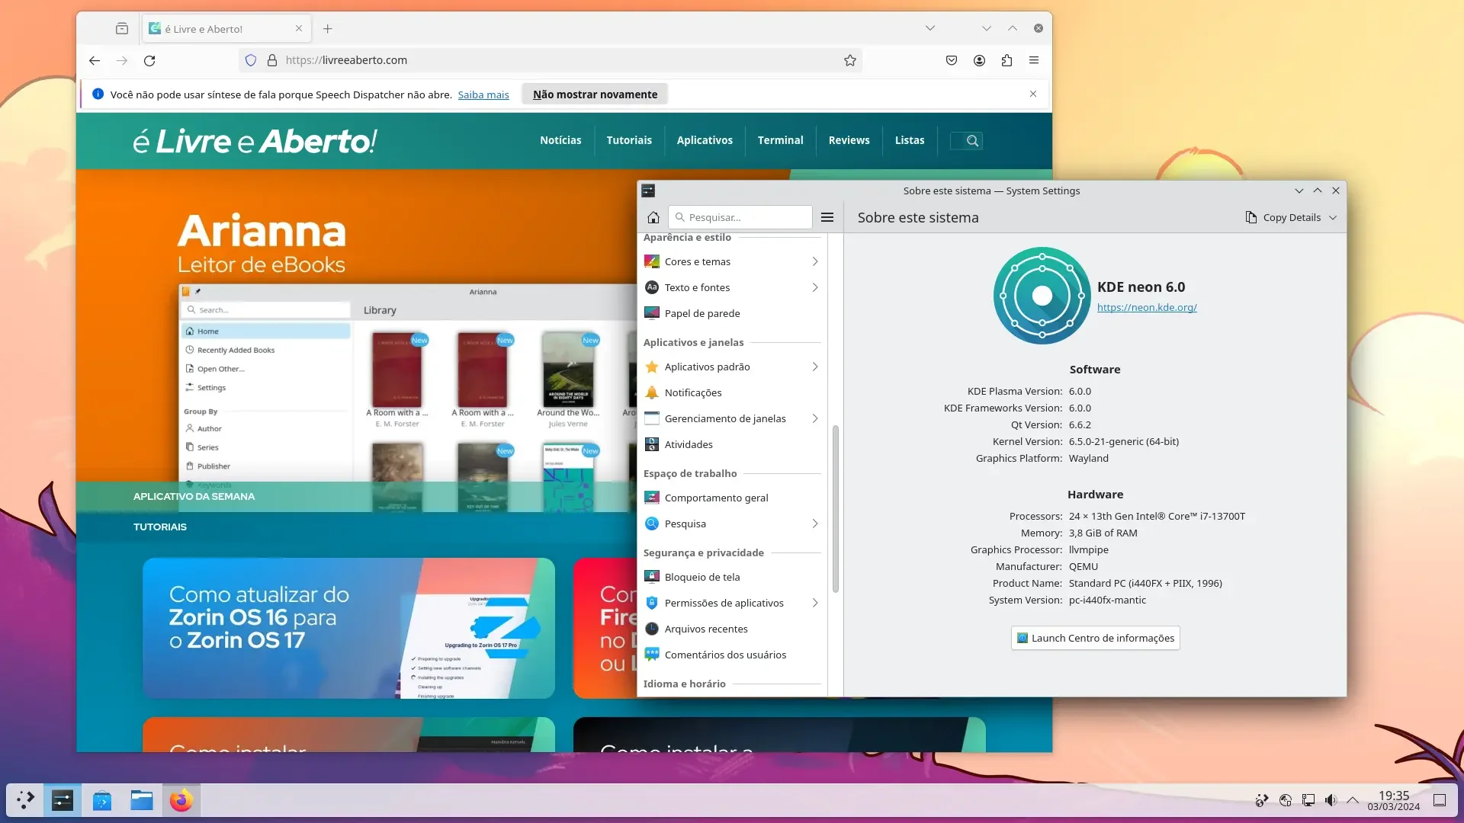The image size is (1464, 823).
Task: Open the Firefox account icon
Action: (x=979, y=60)
